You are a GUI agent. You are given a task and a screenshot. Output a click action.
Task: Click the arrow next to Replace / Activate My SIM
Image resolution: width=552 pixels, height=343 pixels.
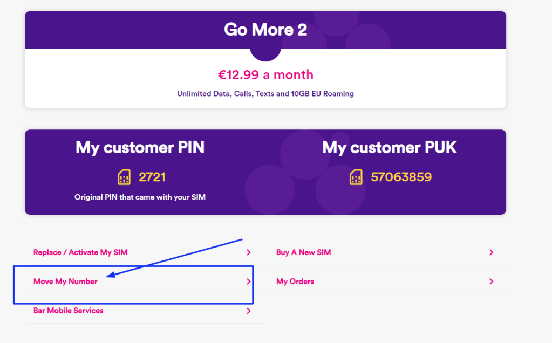pyautogui.click(x=249, y=252)
